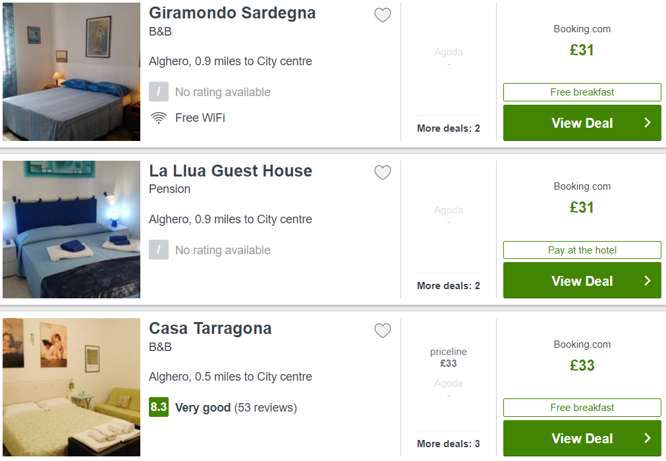Open Giramondo Sardegna bedroom photo
The width and height of the screenshot is (666, 461).
tap(71, 72)
